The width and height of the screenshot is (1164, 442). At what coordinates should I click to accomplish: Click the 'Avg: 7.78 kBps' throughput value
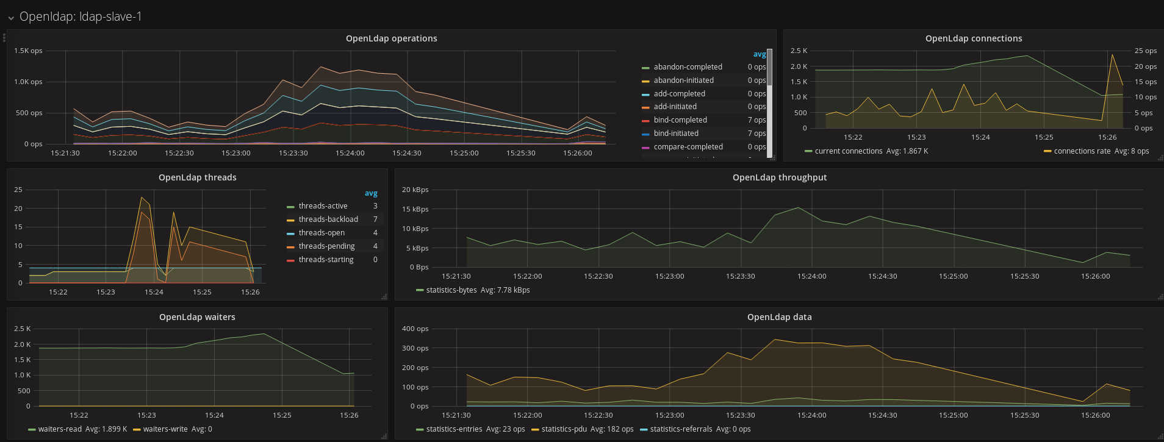[x=505, y=290]
